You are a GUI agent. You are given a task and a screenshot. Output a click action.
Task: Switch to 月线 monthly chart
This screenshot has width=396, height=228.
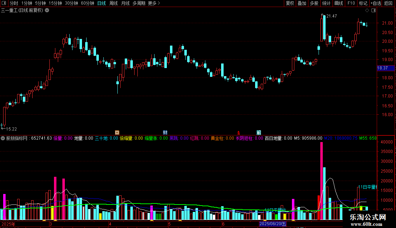pyautogui.click(x=125, y=3)
